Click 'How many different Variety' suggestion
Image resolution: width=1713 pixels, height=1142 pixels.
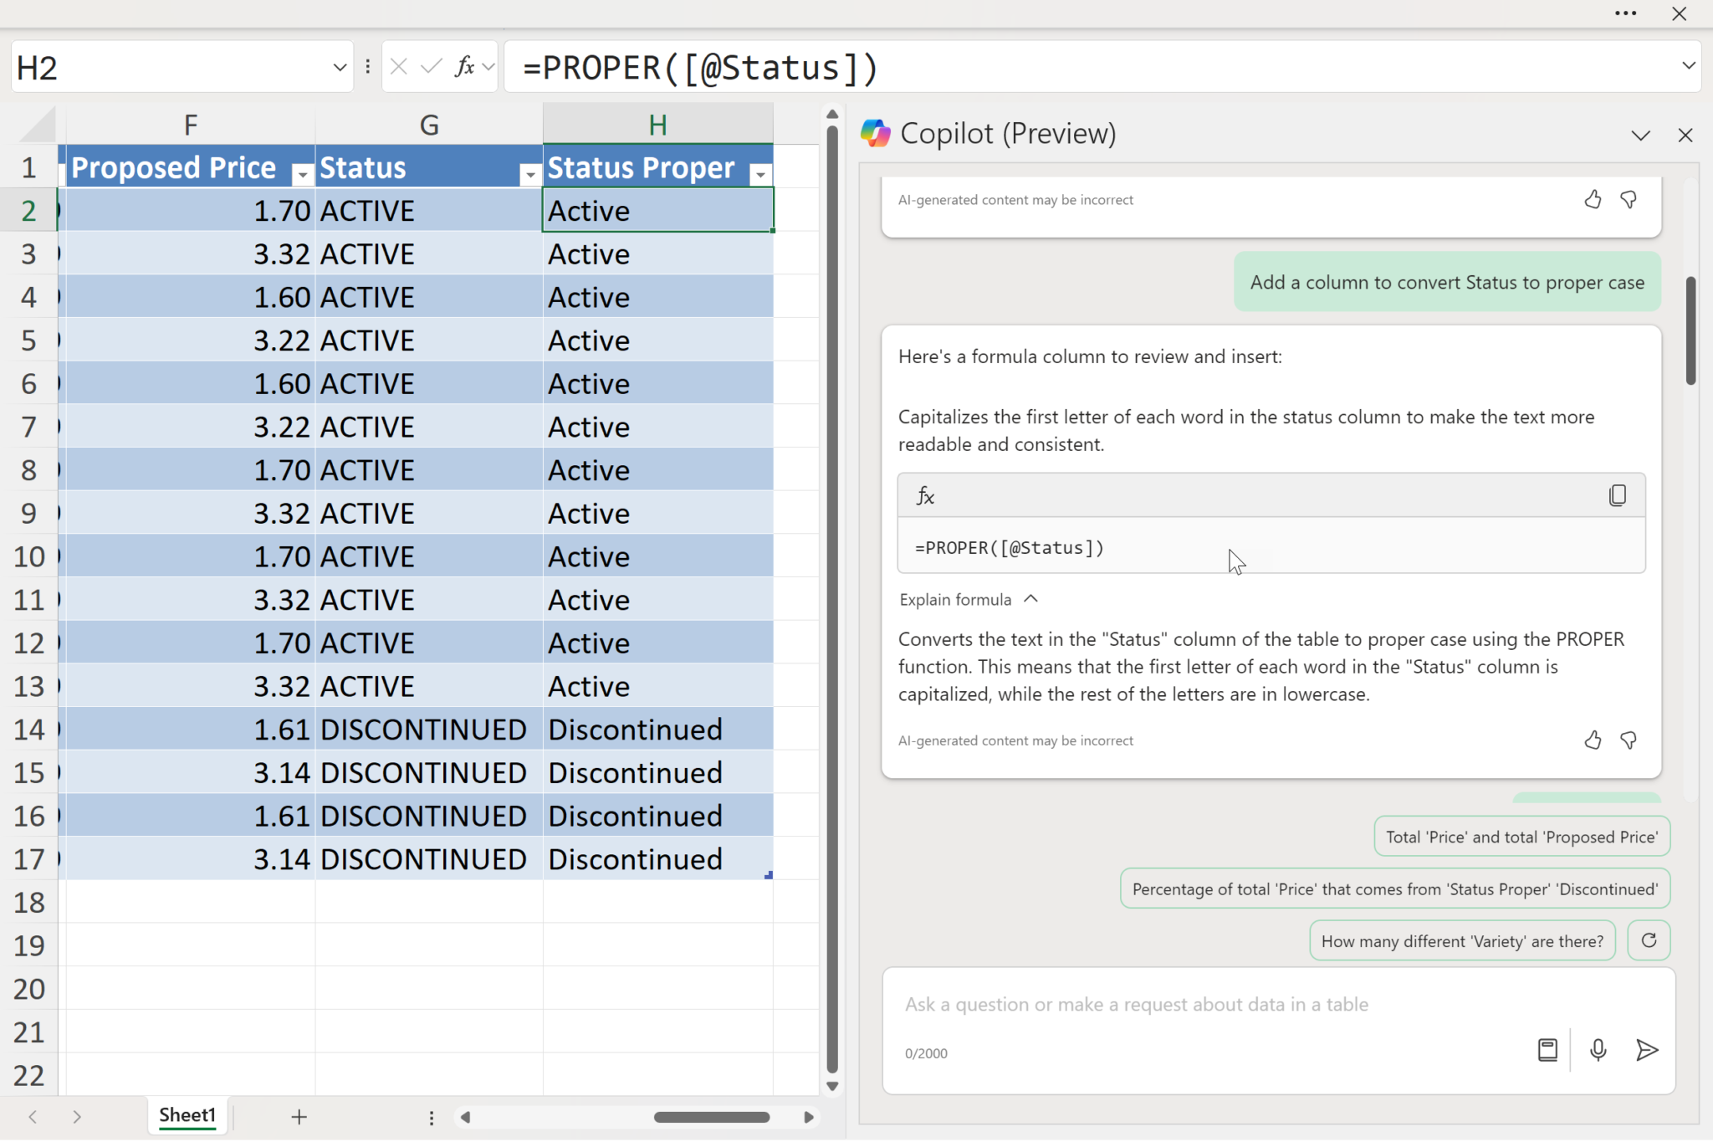pos(1462,941)
